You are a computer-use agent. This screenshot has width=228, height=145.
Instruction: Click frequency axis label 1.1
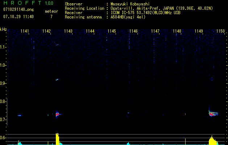[3, 47]
